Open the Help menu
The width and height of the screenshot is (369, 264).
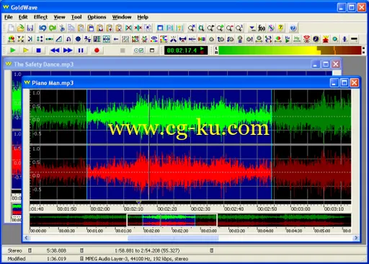(x=143, y=17)
